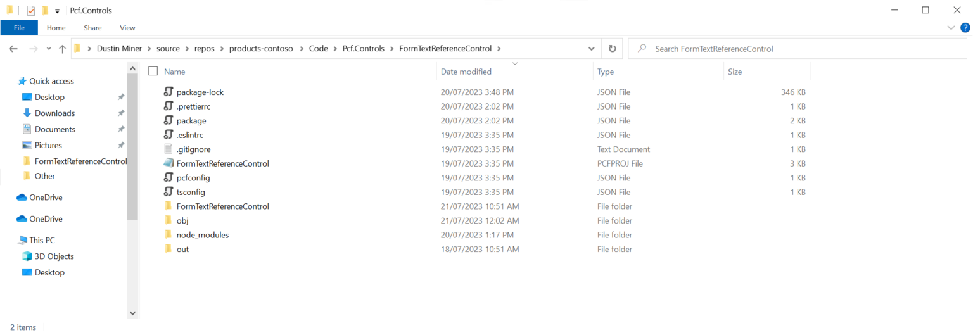Click the node_modules folder icon
Viewport: 973px width, 335px height.
pyautogui.click(x=168, y=235)
